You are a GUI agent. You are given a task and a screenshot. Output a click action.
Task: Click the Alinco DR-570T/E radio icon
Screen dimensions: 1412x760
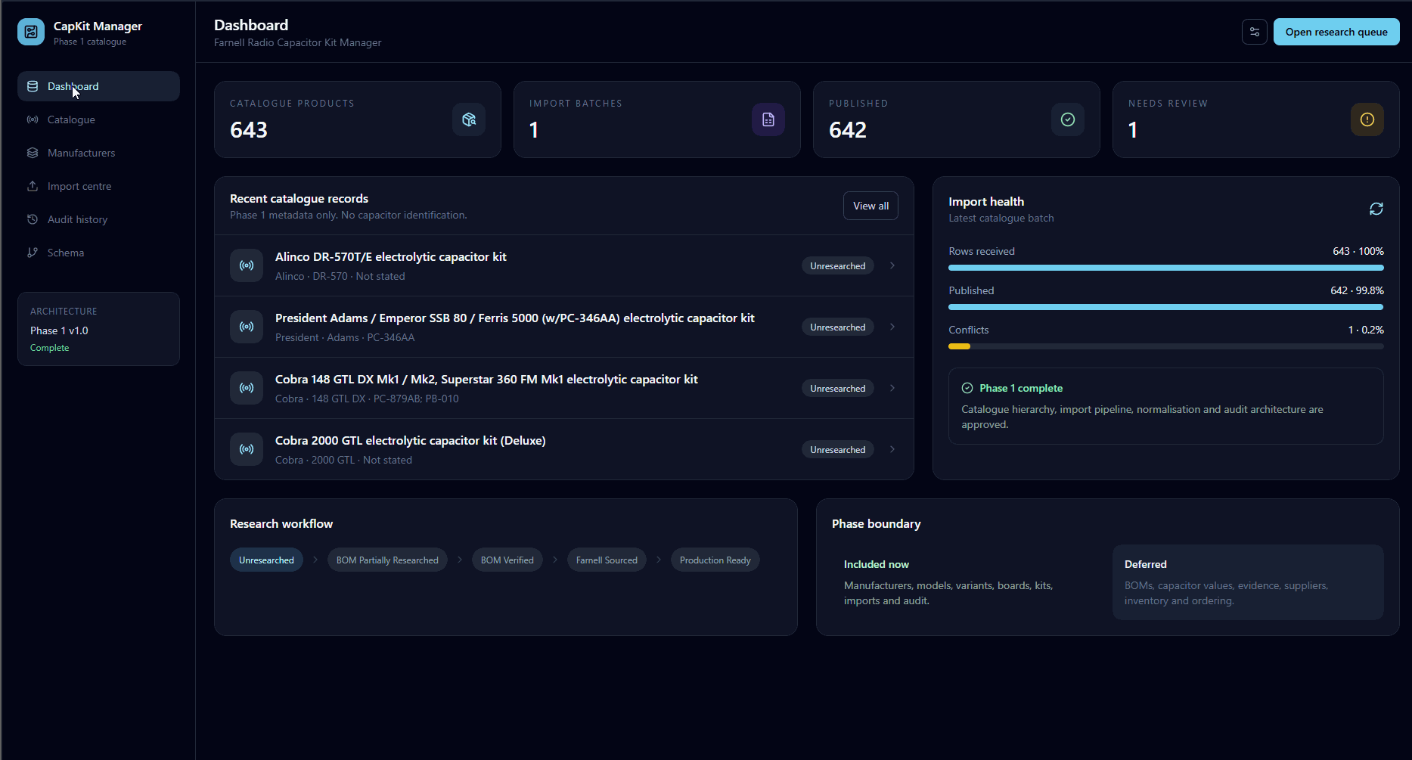coord(247,265)
